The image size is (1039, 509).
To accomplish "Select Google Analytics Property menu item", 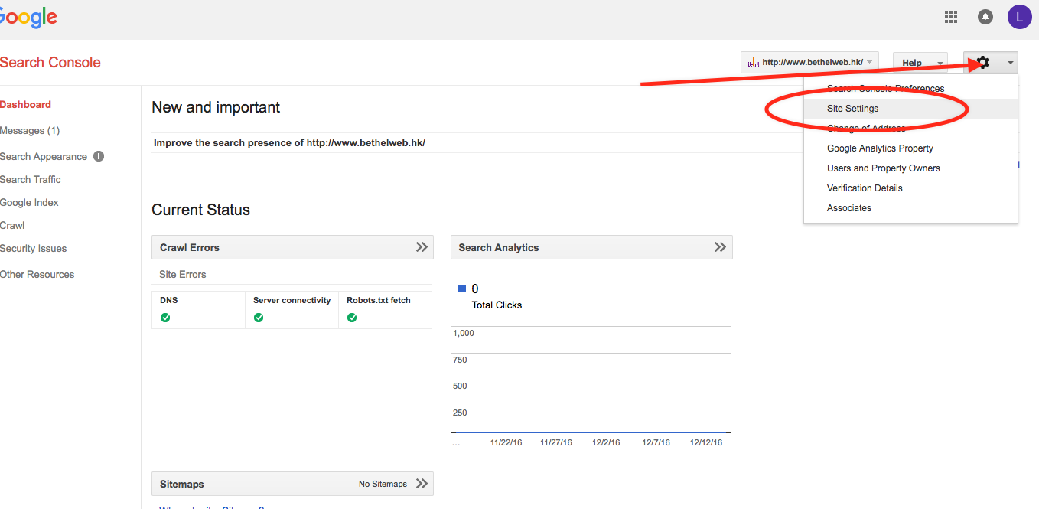I will point(910,148).
